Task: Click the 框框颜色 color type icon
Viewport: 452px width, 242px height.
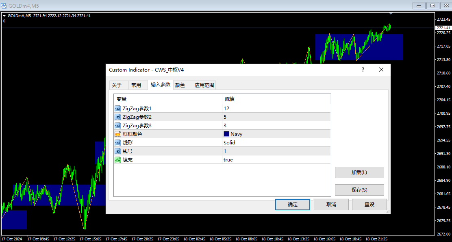Action: point(117,134)
